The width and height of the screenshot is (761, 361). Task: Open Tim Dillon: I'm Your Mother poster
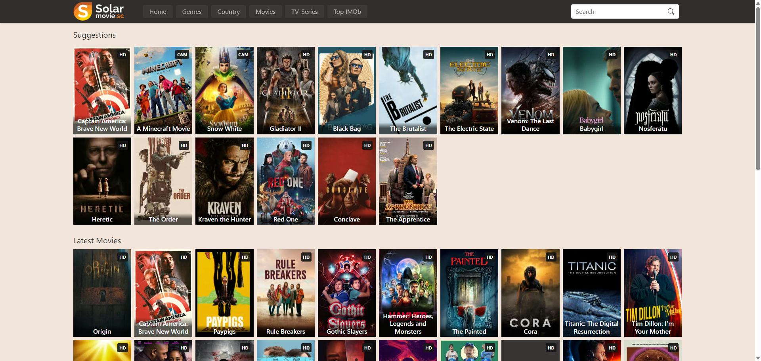pos(653,293)
